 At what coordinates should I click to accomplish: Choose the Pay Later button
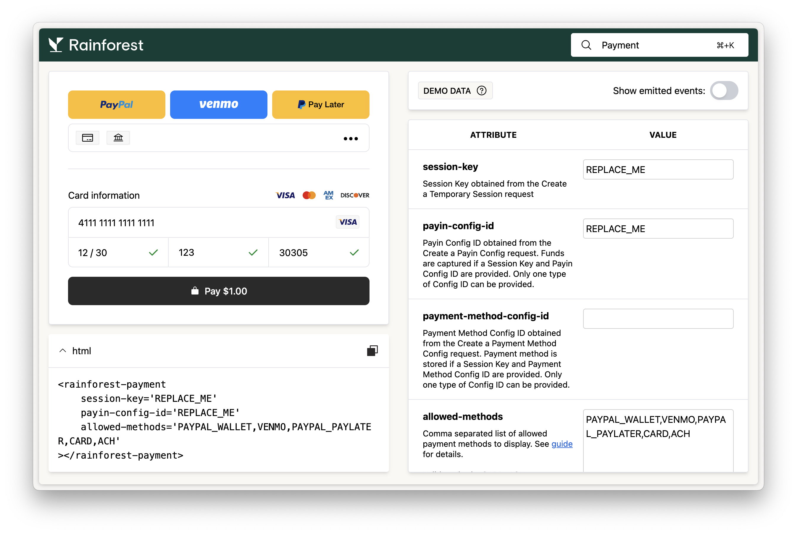tap(321, 105)
